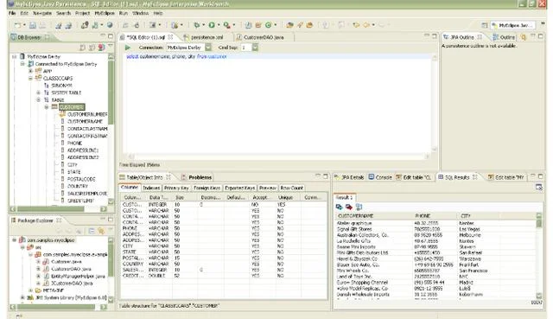Image resolution: width=553 pixels, height=319 pixels.
Task: Click the Debug bug icon in toolbar
Action: tap(197, 25)
